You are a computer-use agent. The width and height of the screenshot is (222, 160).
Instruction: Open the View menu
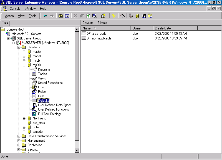point(21,16)
